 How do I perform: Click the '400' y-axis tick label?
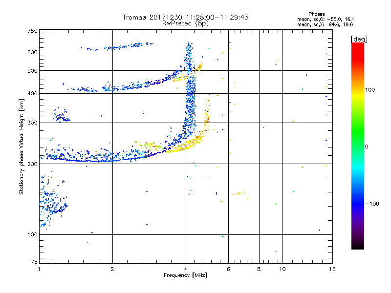[x=32, y=94]
